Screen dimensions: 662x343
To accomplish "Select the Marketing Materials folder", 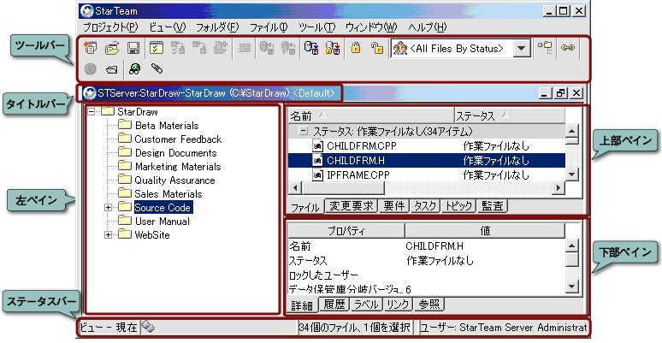I will coord(178,167).
